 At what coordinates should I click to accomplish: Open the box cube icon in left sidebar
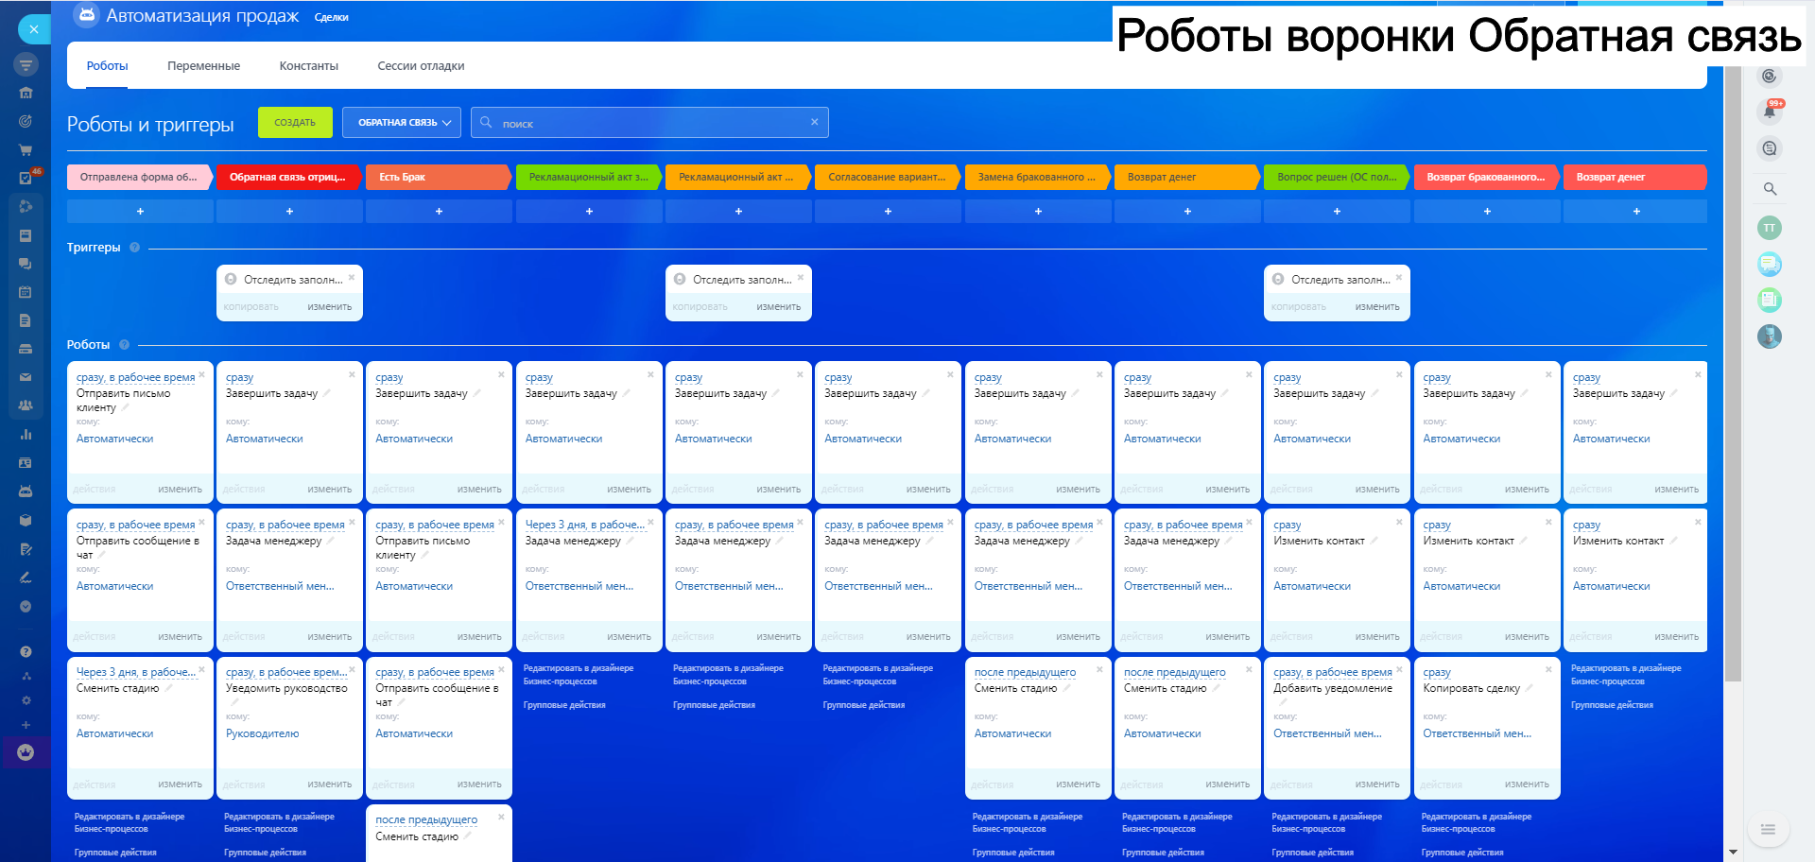click(26, 520)
